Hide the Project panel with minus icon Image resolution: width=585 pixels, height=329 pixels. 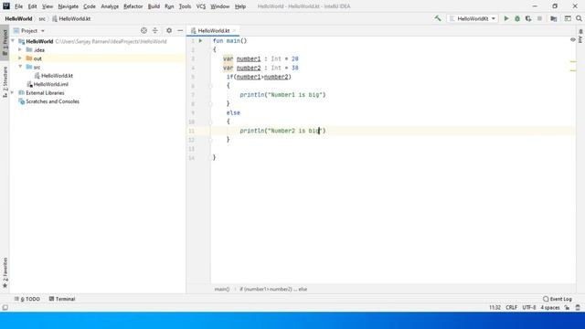tap(180, 30)
